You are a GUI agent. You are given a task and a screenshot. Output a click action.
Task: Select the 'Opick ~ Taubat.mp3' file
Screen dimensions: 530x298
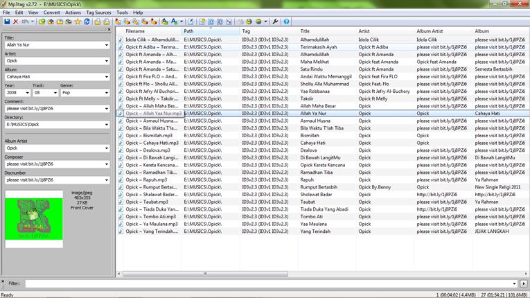147,202
